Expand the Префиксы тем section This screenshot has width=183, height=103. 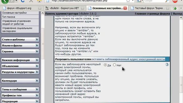coord(37,95)
